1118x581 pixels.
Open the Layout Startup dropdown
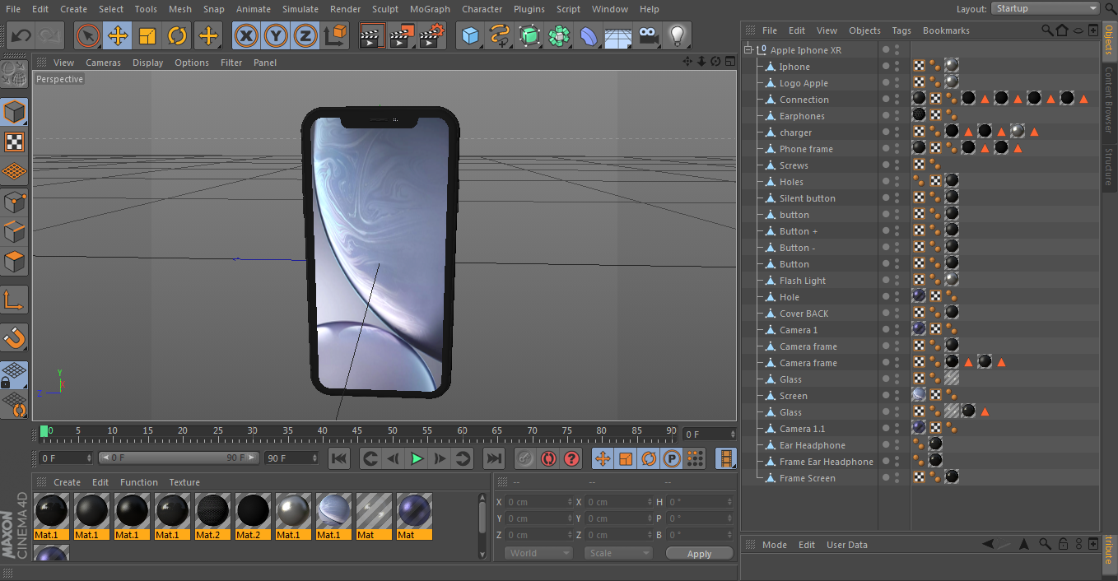tap(1044, 8)
